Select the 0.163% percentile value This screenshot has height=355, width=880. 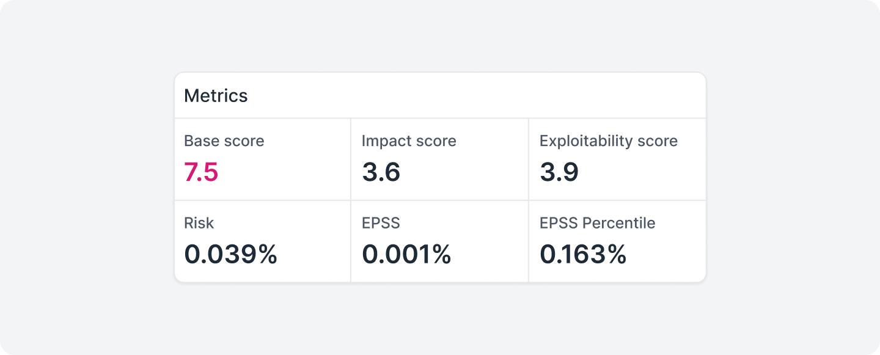pos(583,254)
